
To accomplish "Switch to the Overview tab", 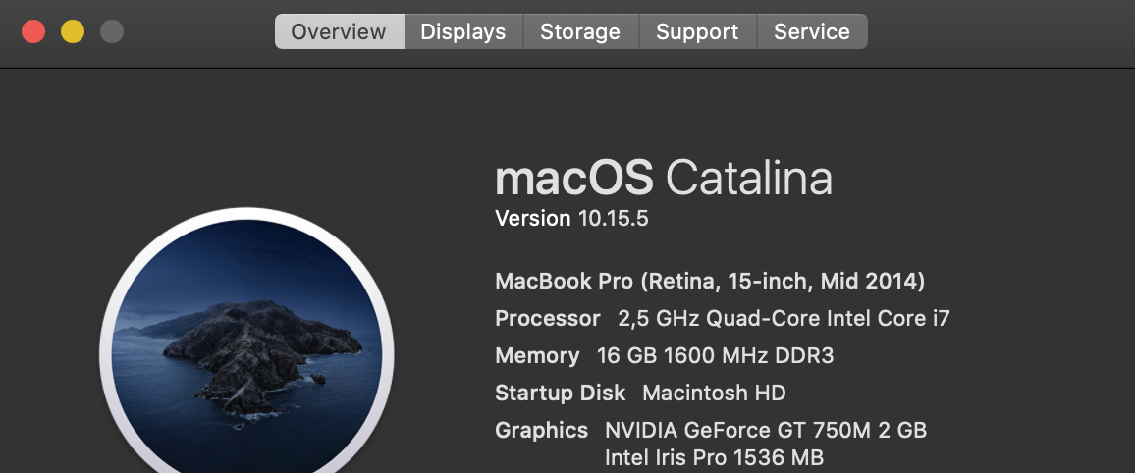I will (339, 31).
